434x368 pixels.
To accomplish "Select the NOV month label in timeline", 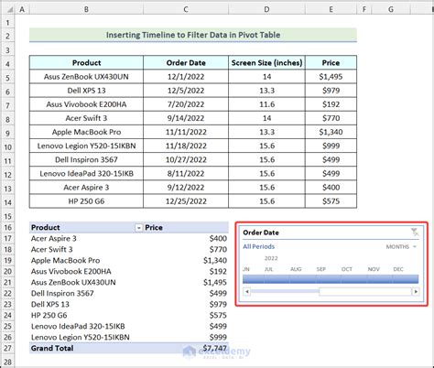I will tap(374, 269).
